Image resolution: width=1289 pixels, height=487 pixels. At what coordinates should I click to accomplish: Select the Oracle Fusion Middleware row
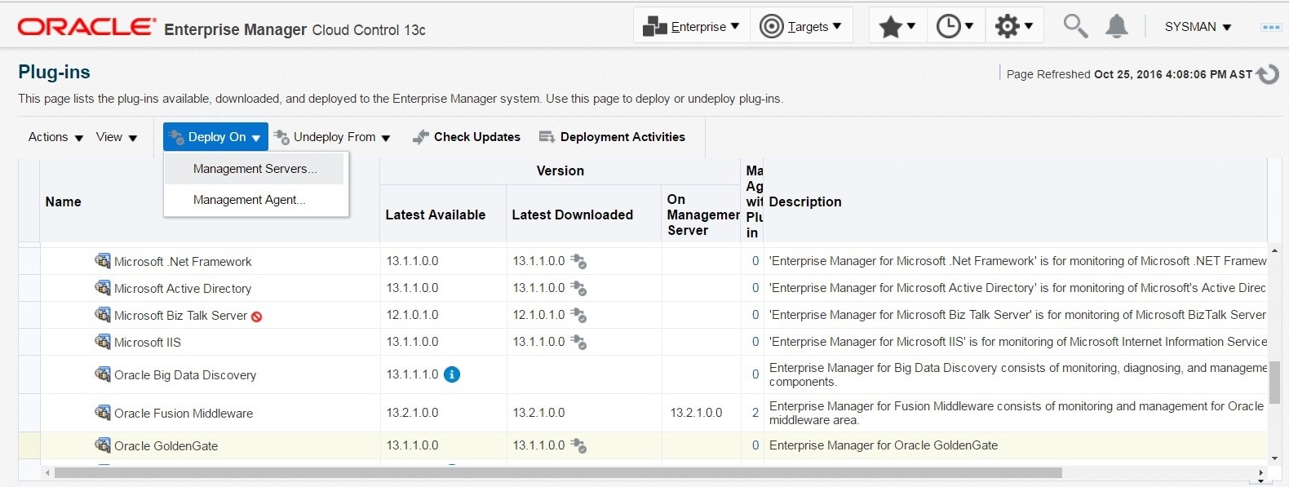(x=184, y=414)
